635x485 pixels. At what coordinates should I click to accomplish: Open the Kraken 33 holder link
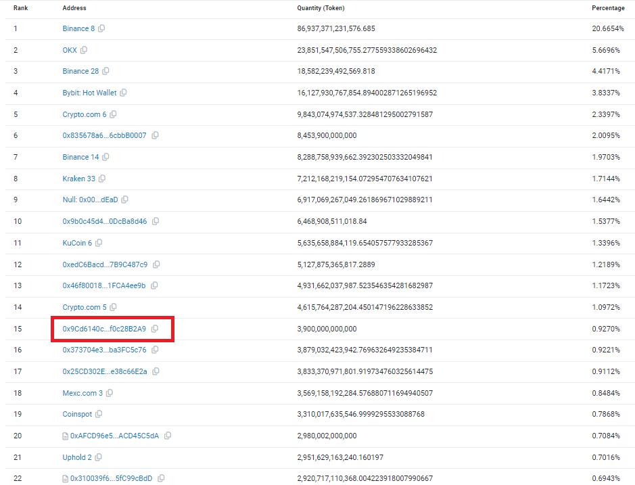point(79,179)
